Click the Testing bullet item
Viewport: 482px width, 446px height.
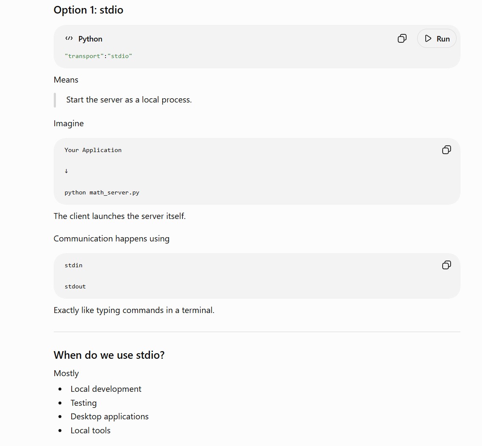[83, 403]
